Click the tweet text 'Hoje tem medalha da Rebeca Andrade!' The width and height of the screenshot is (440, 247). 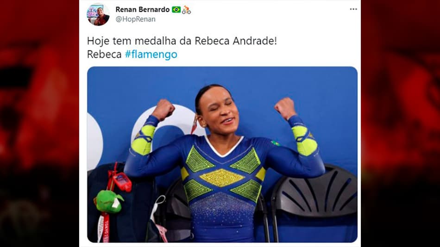(x=182, y=41)
